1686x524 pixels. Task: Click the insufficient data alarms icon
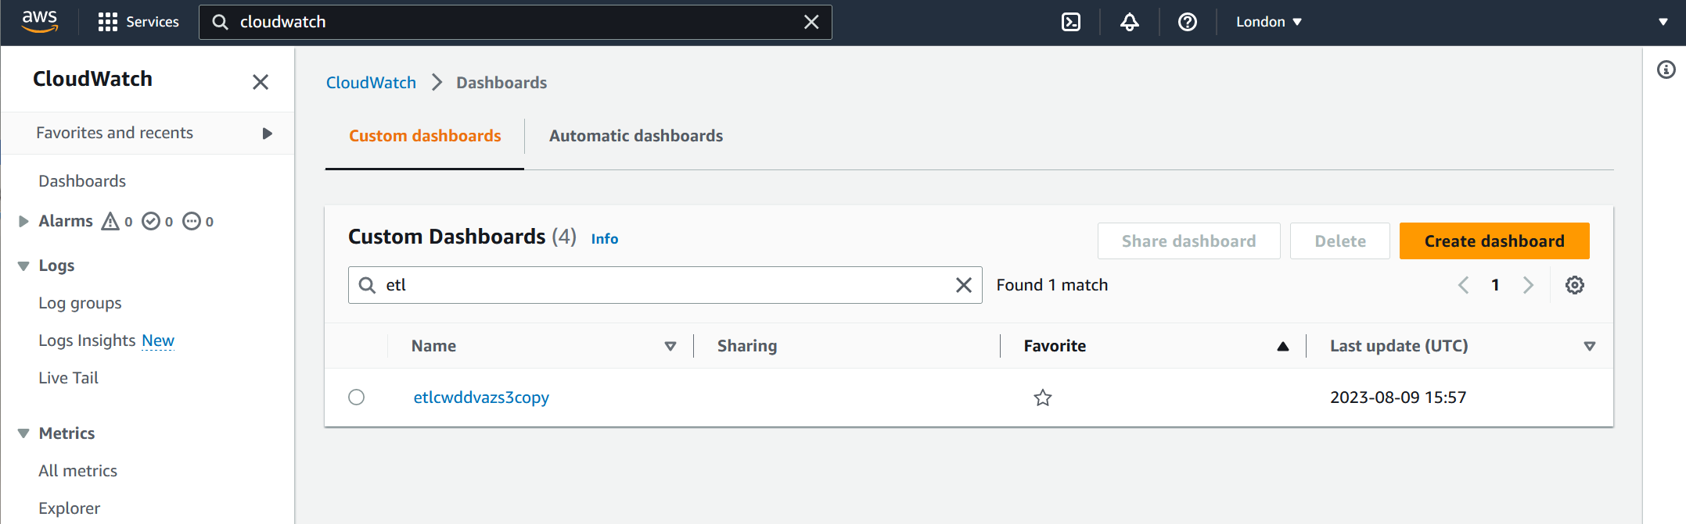pyautogui.click(x=192, y=221)
